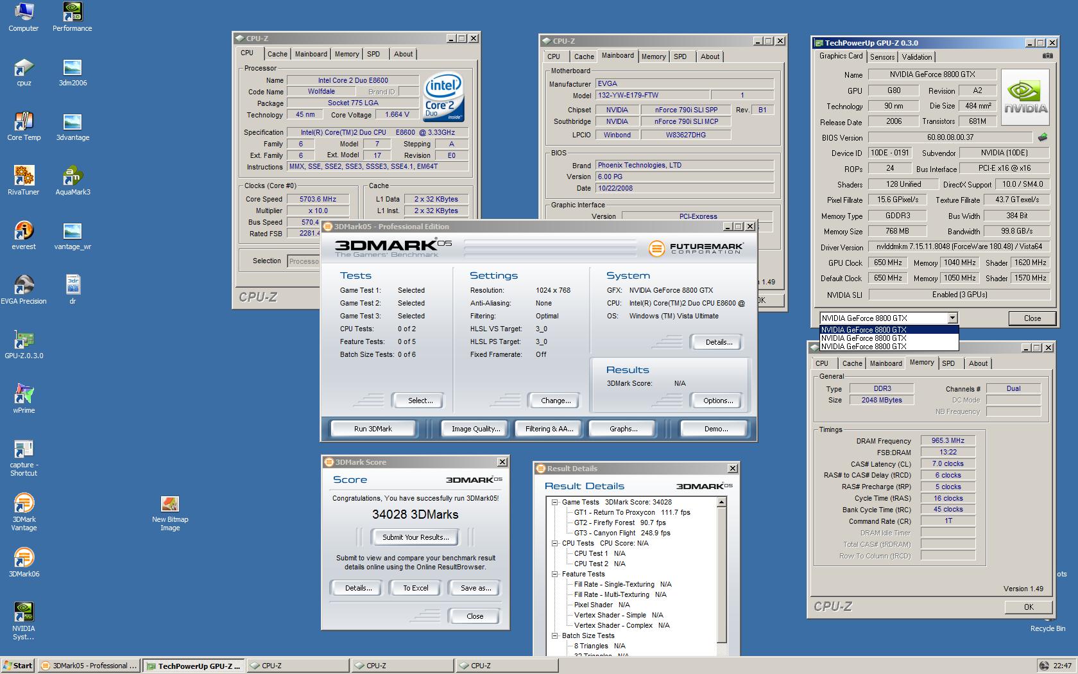Open the dr file icon

pyautogui.click(x=73, y=290)
